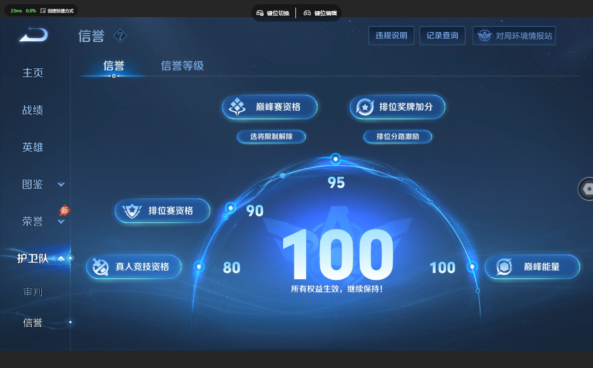
Task: Open the floating hexagon side button
Action: tap(586, 189)
